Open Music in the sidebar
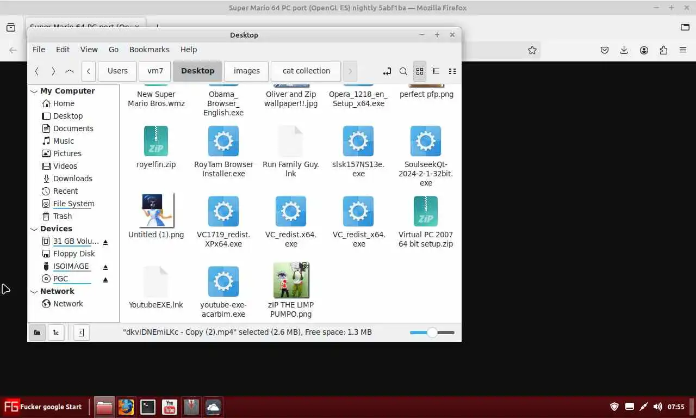 [x=64, y=141]
